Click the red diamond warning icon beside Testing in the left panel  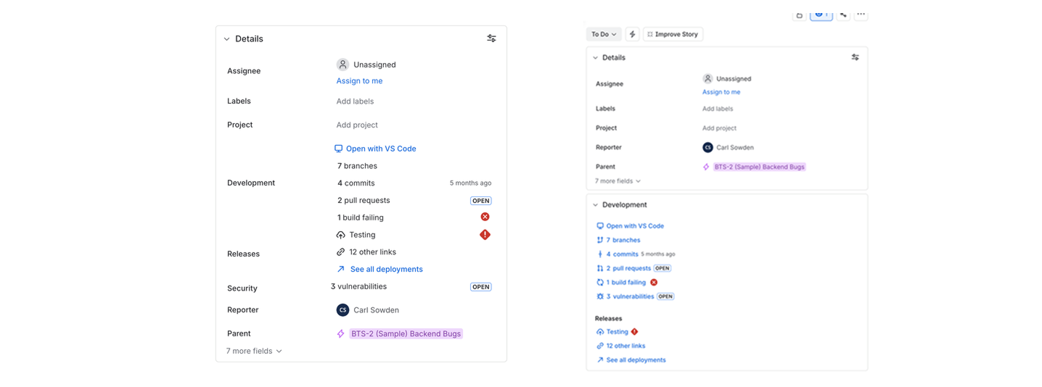(485, 235)
